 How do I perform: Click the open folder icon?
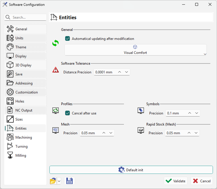(x=53, y=181)
